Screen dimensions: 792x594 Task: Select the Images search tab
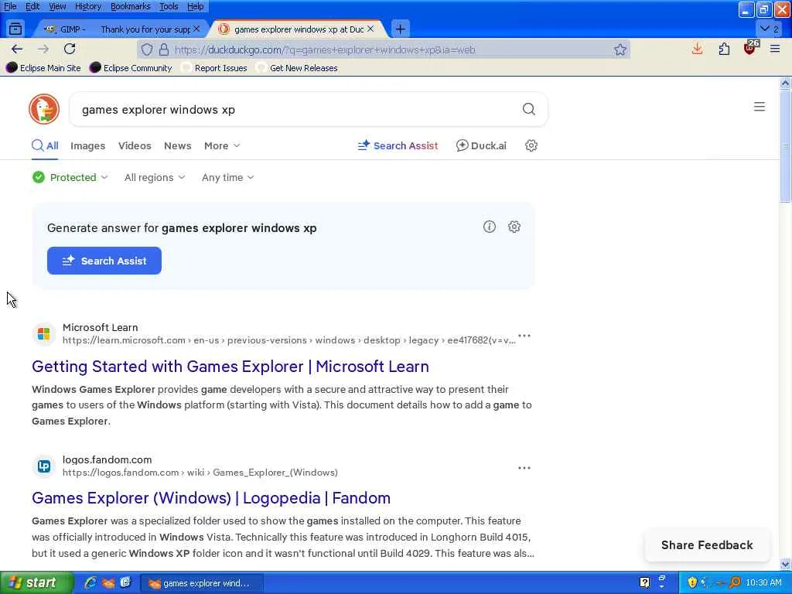click(88, 145)
